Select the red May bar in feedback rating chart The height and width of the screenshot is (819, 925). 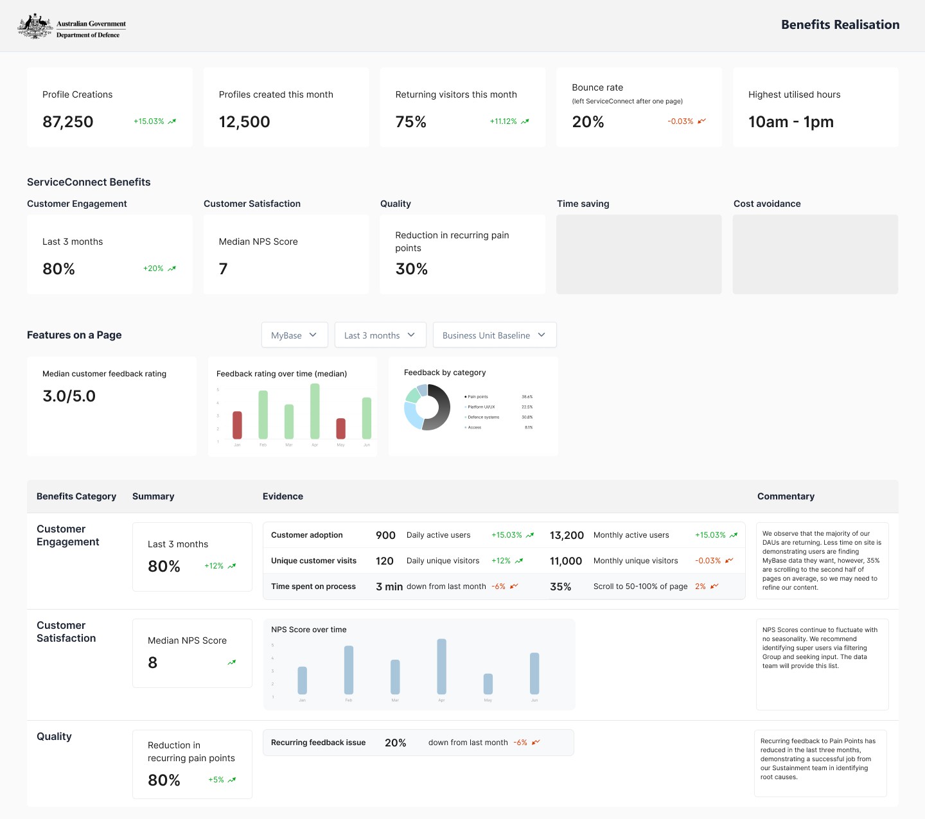click(341, 428)
